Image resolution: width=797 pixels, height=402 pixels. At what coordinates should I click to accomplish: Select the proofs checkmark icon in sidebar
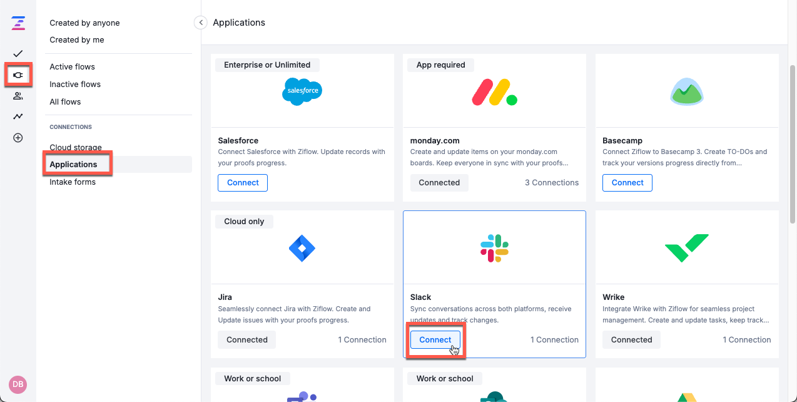pos(18,54)
